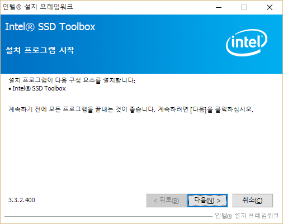Click the line 설치 프로그램이 다음 구성 요소를 설치합니다:
Screen dimensions: 283x224
pyautogui.click(x=72, y=80)
